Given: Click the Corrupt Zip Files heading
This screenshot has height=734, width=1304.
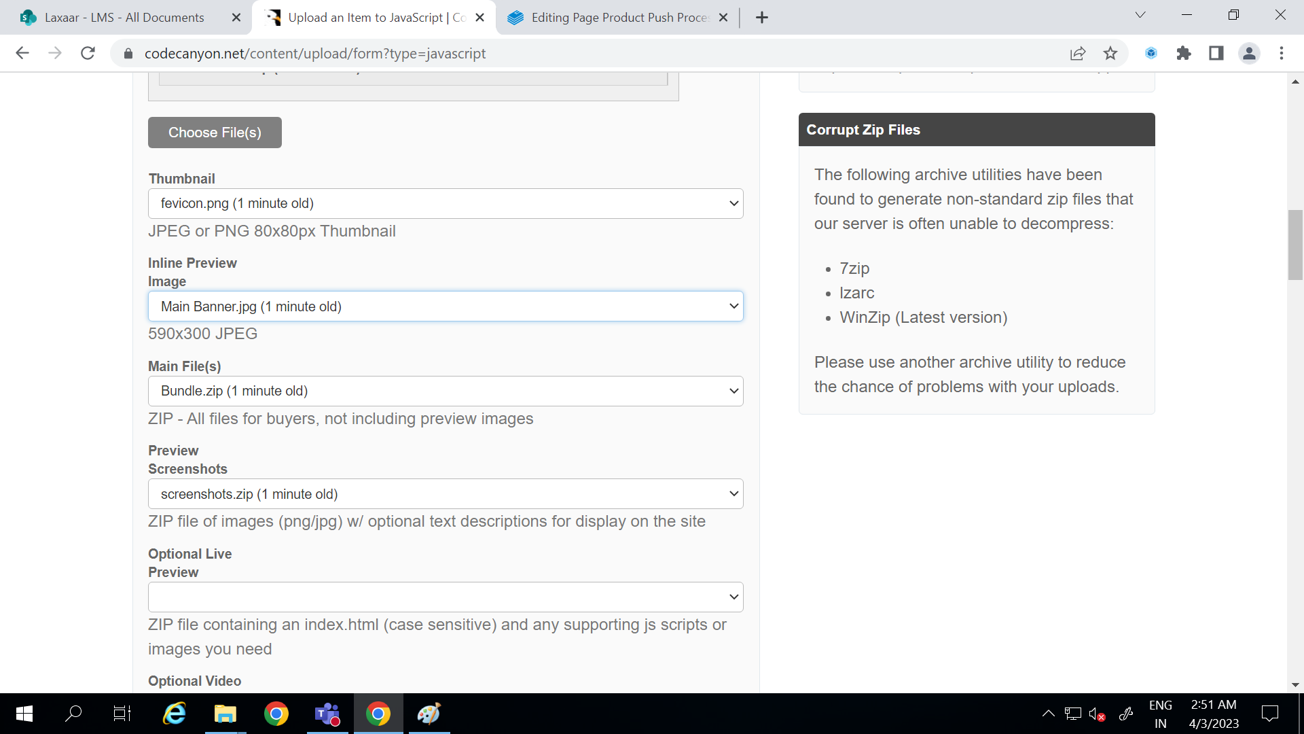Looking at the screenshot, I should tap(863, 130).
